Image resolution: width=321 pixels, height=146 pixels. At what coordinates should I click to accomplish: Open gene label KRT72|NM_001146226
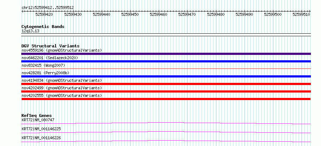tap(41, 138)
